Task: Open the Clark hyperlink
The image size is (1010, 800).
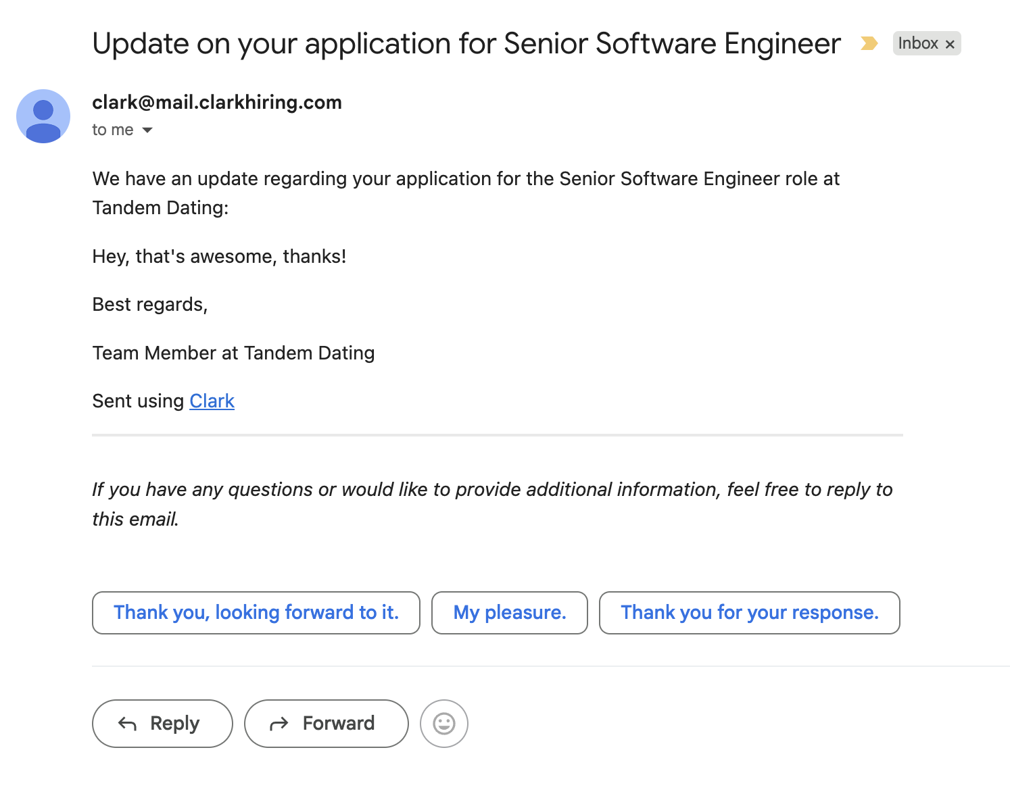Action: 212,401
